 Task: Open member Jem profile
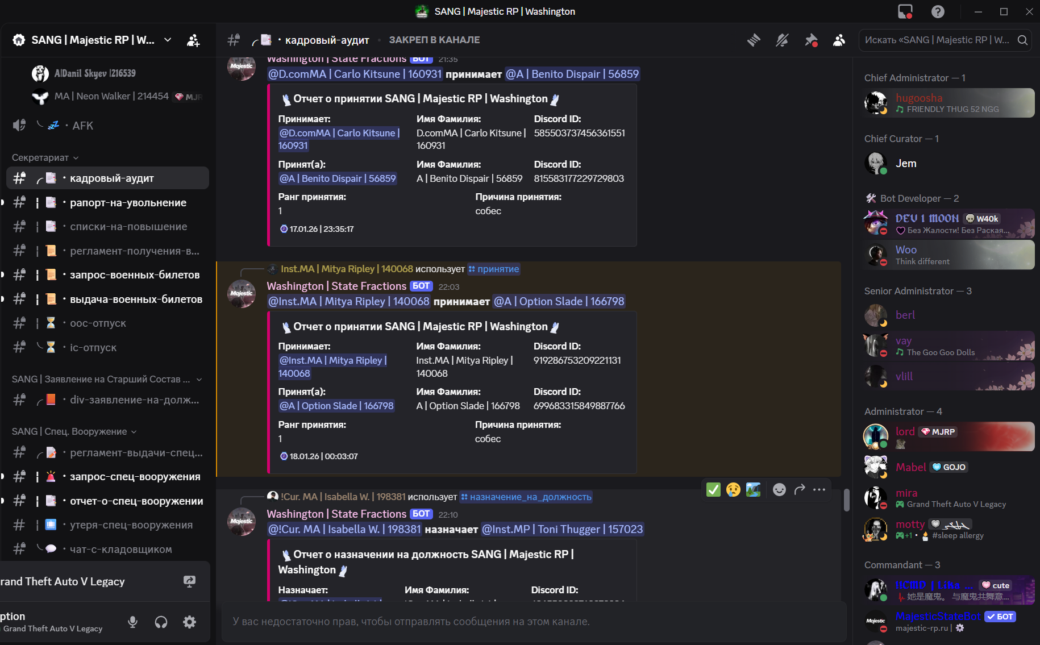click(949, 164)
